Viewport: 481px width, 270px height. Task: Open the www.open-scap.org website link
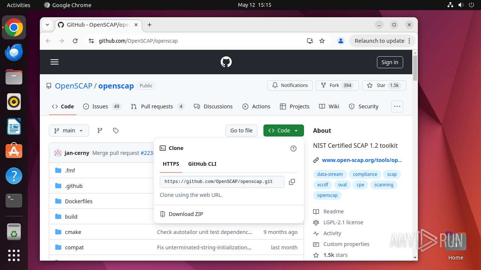[x=362, y=160]
